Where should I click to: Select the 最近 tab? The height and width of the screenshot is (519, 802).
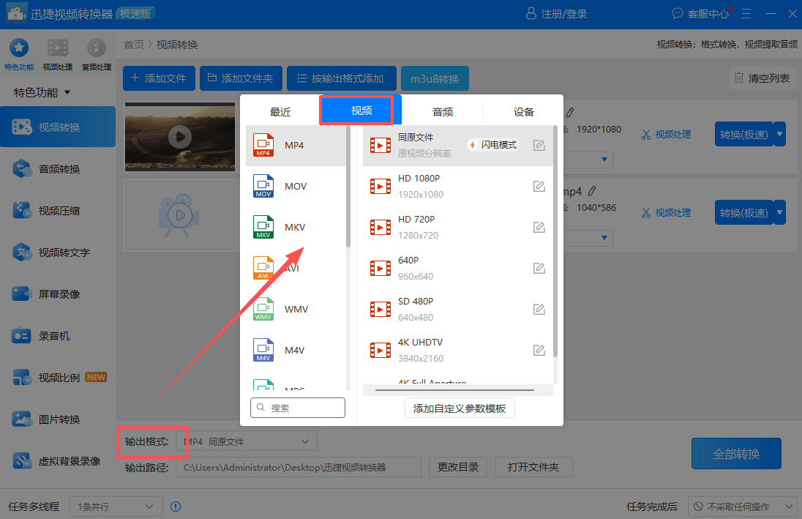click(280, 111)
